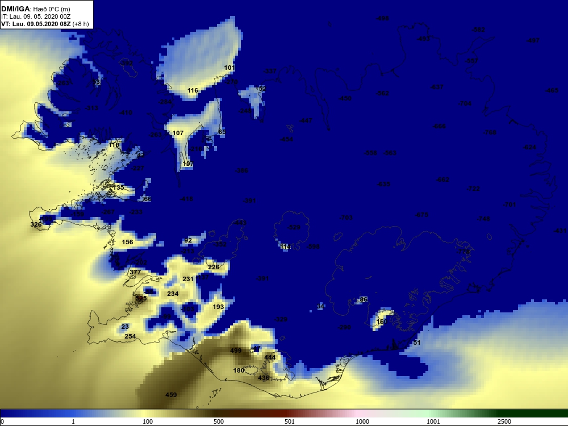Click the colorbar label '500'
Image resolution: width=568 pixels, height=426 pixels.
(x=219, y=421)
